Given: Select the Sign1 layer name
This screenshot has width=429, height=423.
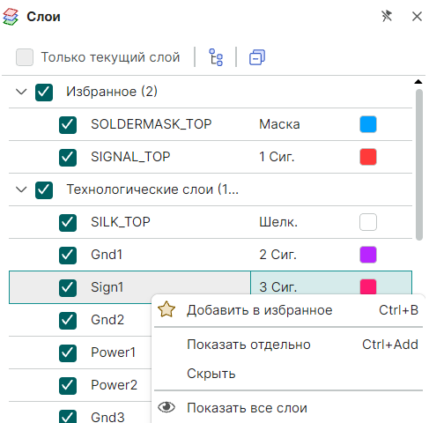Looking at the screenshot, I should (x=107, y=287).
